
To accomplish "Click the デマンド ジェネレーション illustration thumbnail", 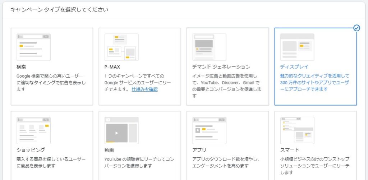I will click(210, 47).
